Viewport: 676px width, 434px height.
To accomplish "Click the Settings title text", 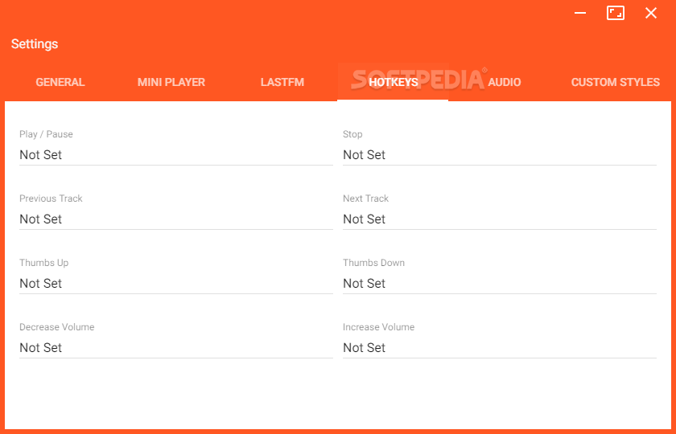I will tap(35, 44).
